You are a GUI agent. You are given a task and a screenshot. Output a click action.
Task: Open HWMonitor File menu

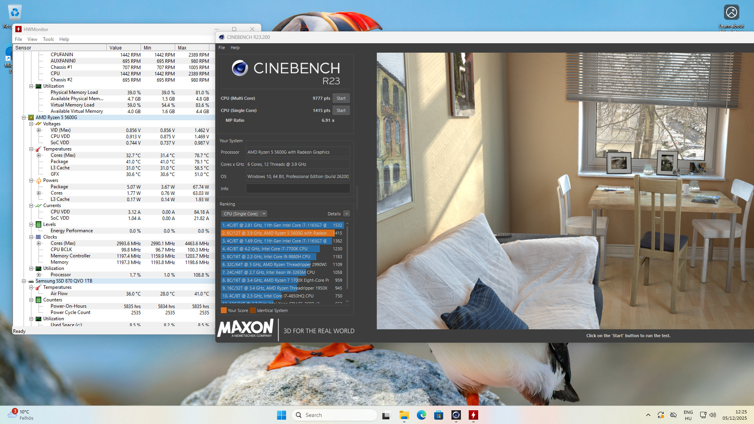[18, 39]
